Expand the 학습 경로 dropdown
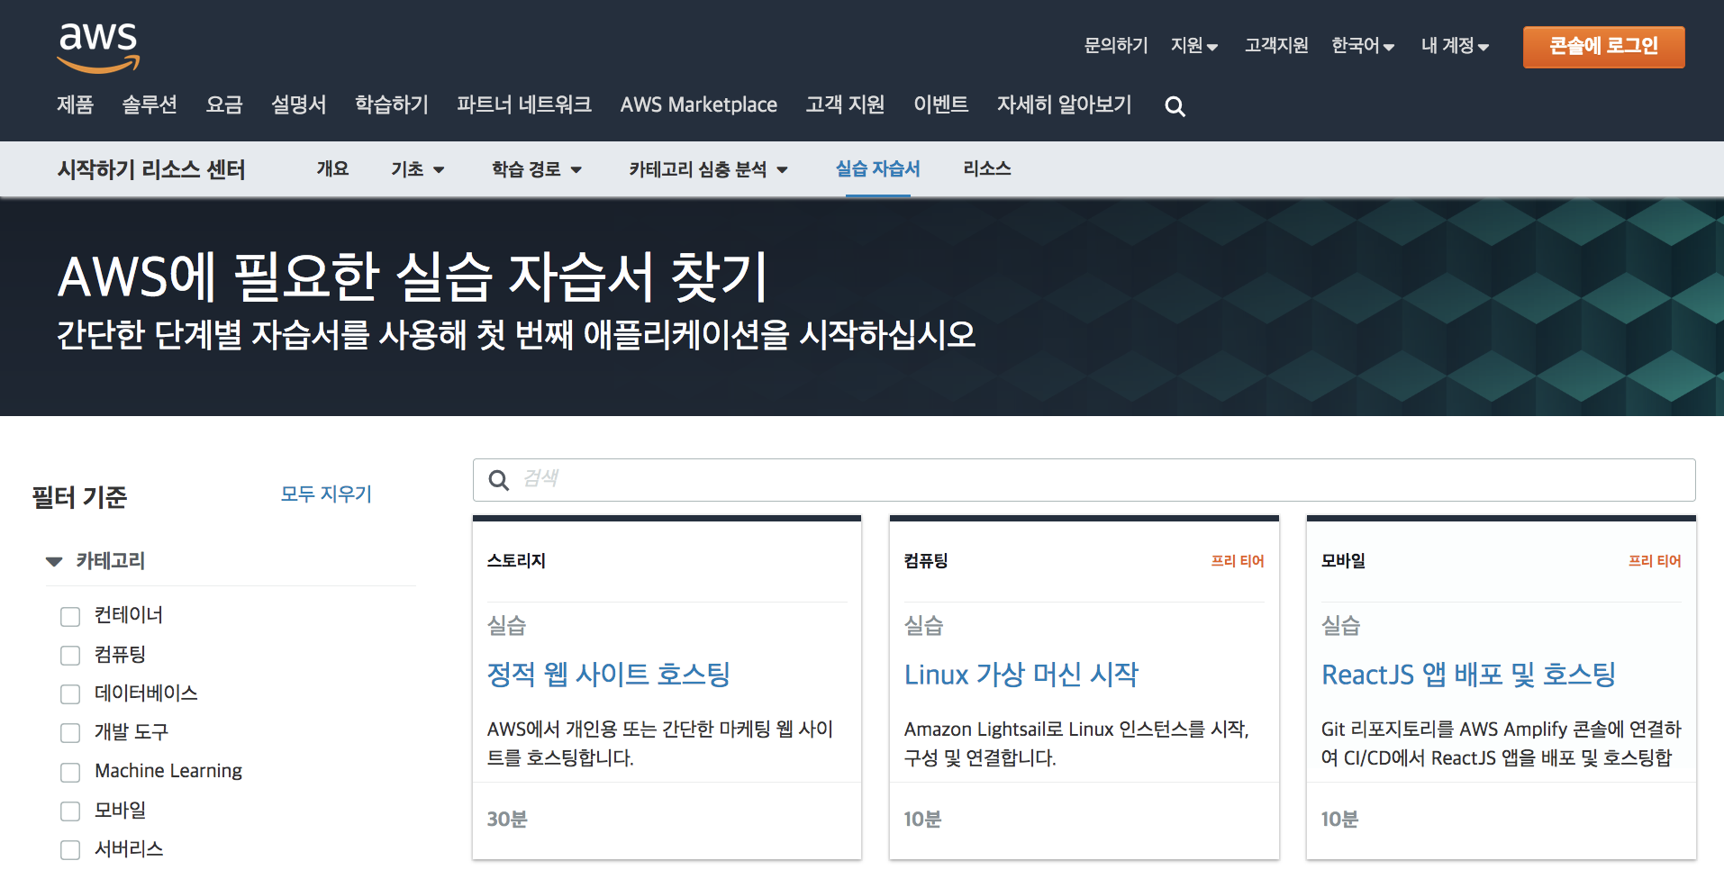1724x870 pixels. 537,169
